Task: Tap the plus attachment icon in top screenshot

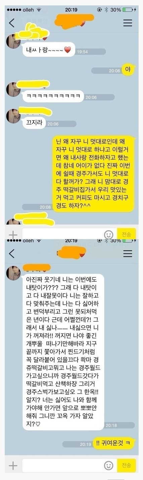Action: [x=13, y=234]
